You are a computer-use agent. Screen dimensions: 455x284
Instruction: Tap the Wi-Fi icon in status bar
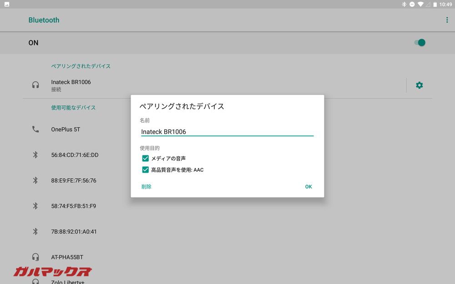coord(421,5)
